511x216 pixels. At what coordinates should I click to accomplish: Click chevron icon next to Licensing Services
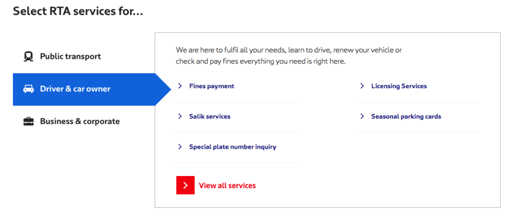pos(362,86)
